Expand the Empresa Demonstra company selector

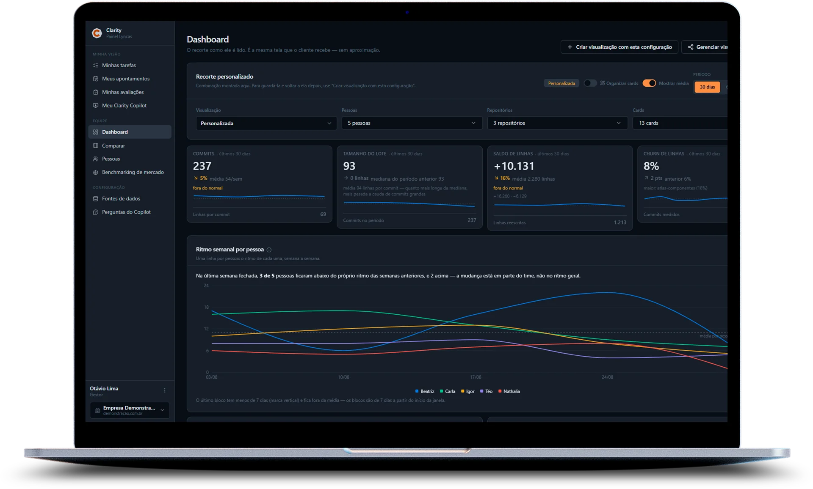click(130, 410)
